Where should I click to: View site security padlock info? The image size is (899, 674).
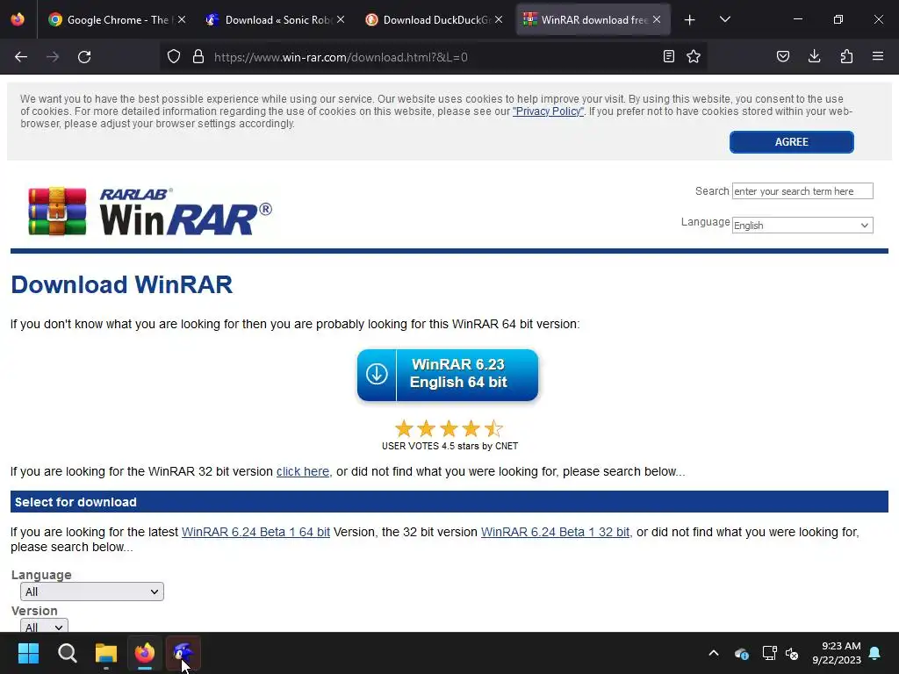coord(198,57)
